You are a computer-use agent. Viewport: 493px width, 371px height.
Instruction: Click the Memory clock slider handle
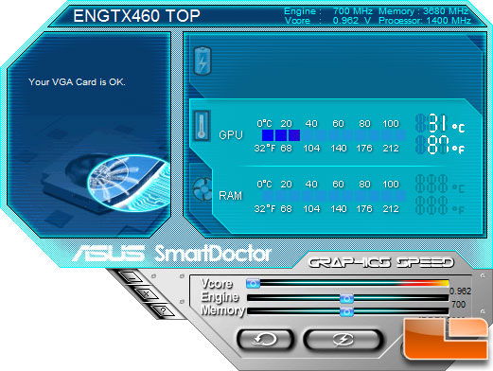pyautogui.click(x=346, y=312)
